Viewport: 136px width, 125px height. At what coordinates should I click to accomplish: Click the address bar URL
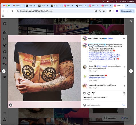pyautogui.click(x=36, y=11)
